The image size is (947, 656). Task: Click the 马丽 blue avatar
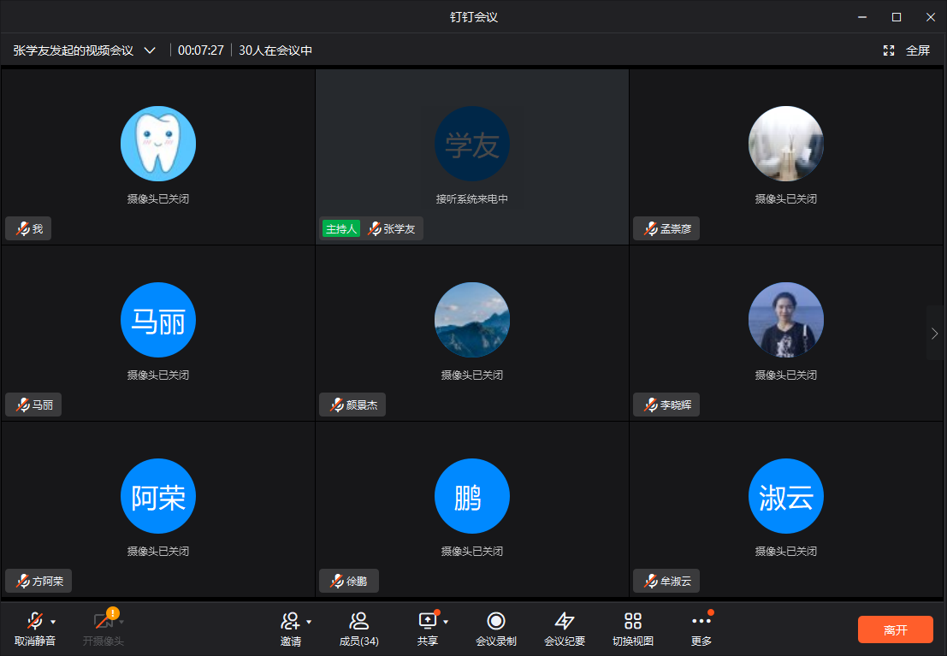(158, 320)
